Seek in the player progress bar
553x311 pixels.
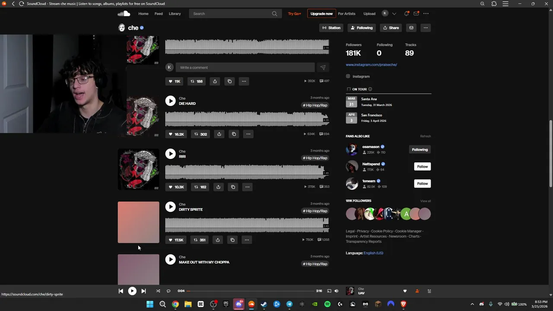(x=251, y=291)
